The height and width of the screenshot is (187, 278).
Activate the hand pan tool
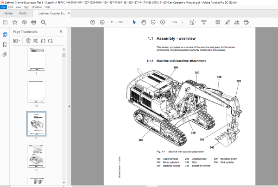pyautogui.click(x=144, y=22)
